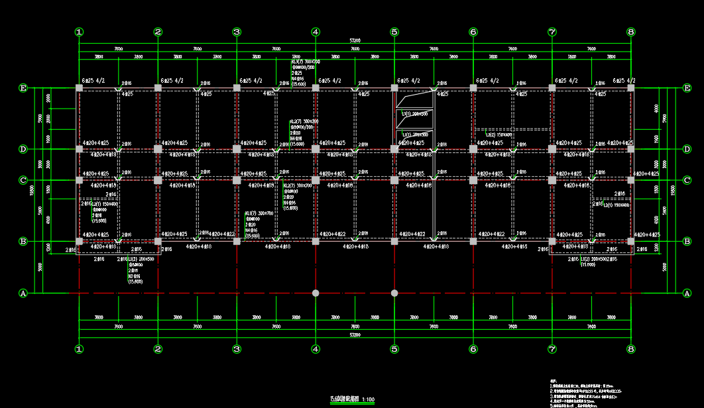Click L1(2) 200x500 label near axis 2

pos(141,259)
